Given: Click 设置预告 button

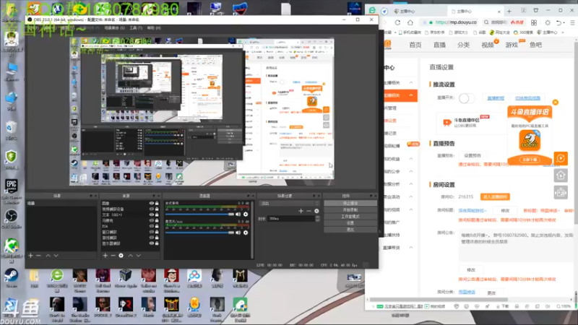Looking at the screenshot, I should click(x=473, y=155).
